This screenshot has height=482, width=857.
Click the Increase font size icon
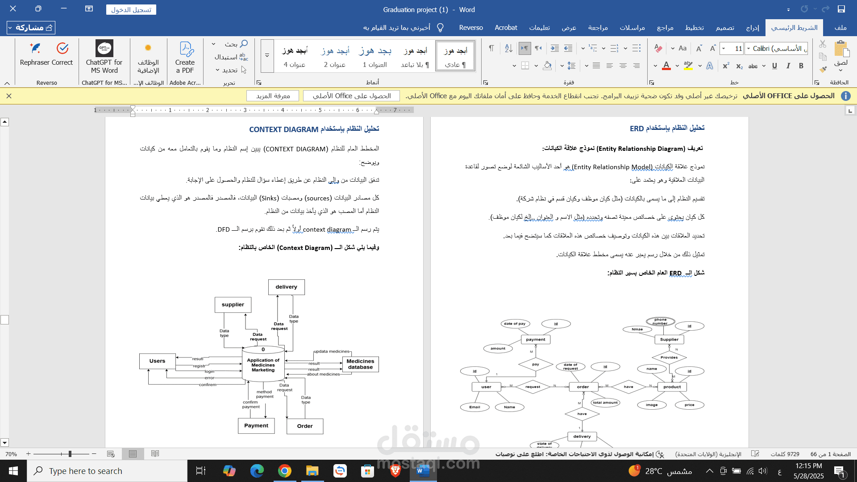tap(713, 48)
